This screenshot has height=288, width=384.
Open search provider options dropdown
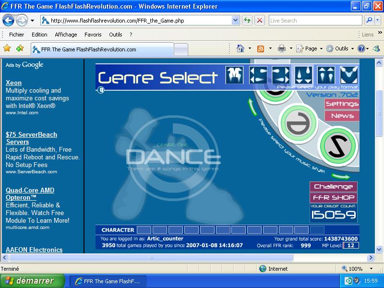coord(377,21)
